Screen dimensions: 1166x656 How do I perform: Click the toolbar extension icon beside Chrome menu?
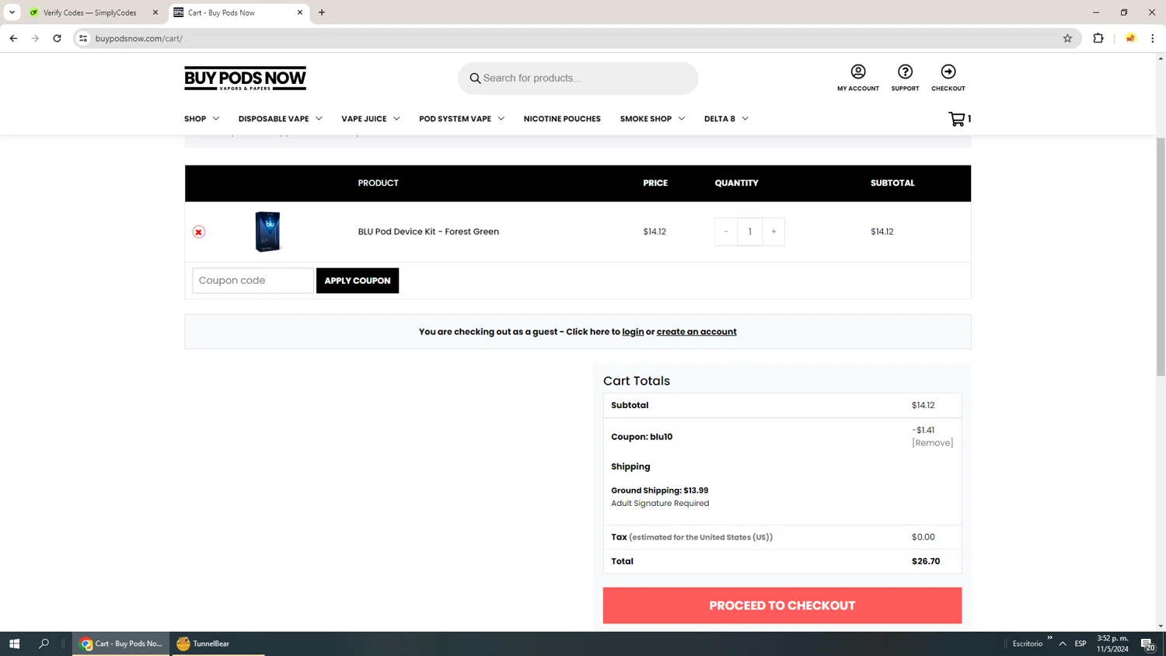(1130, 38)
